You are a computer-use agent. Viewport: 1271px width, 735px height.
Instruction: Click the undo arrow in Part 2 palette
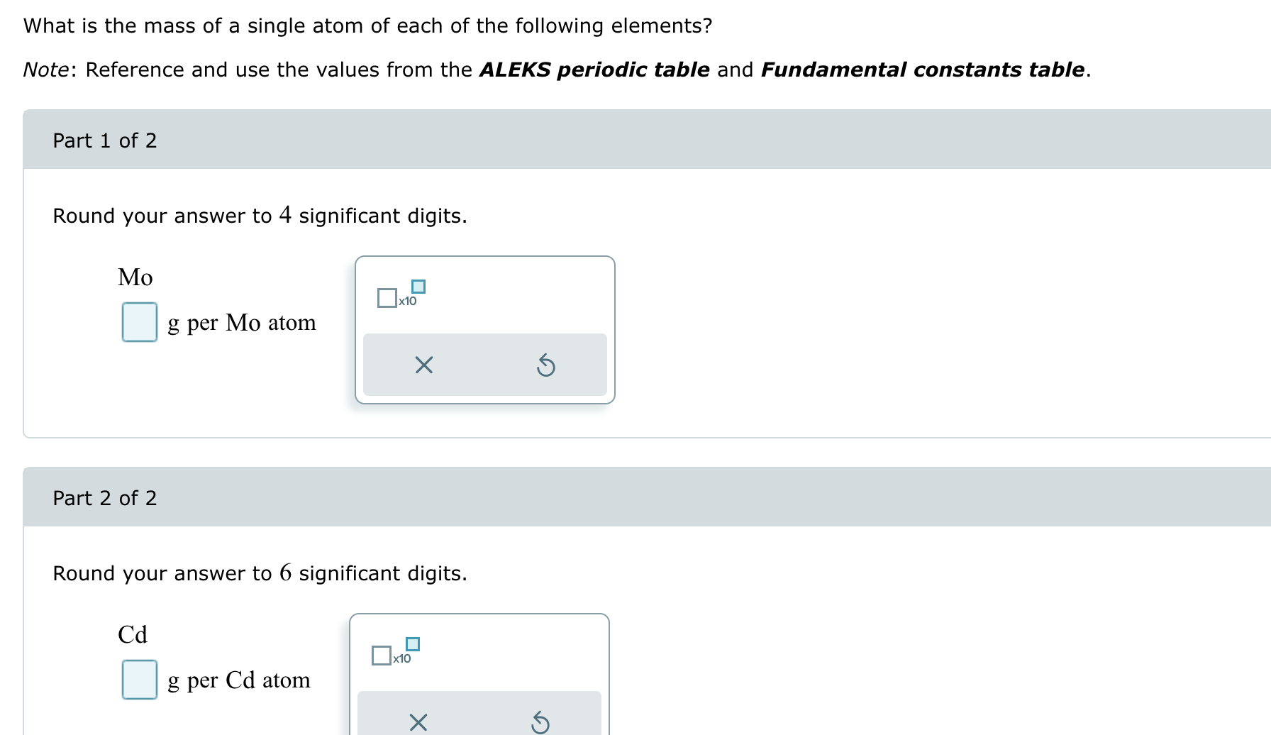pos(539,722)
